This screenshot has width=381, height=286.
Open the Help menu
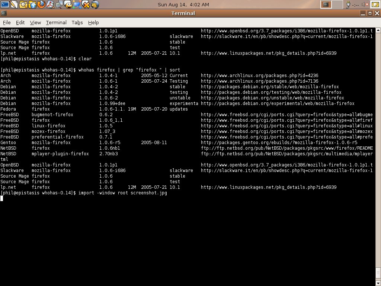coord(93,22)
